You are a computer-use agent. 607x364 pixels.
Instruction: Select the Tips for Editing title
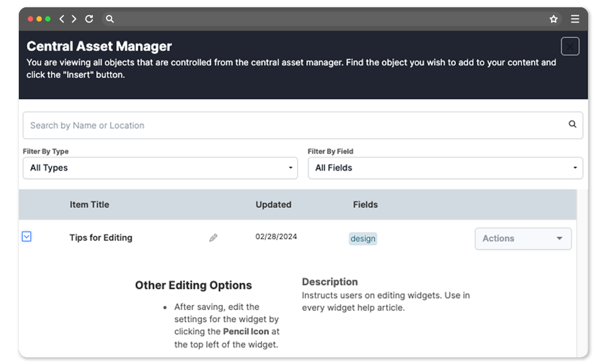(x=101, y=237)
